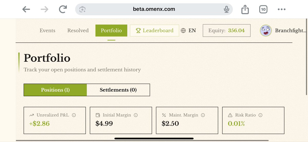The height and width of the screenshot is (142, 308).
Task: Click the info icon beside Unrealized P&L
Action: 74,115
